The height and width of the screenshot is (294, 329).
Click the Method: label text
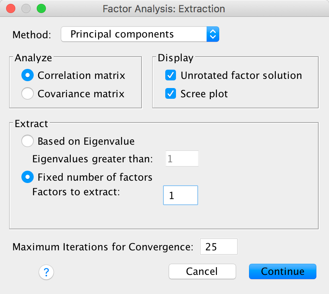32,35
